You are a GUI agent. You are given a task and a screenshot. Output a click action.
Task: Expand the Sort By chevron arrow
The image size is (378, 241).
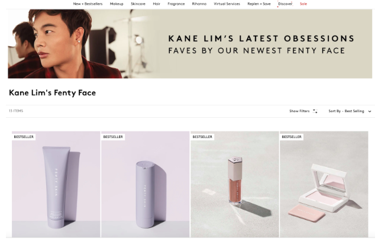point(370,111)
